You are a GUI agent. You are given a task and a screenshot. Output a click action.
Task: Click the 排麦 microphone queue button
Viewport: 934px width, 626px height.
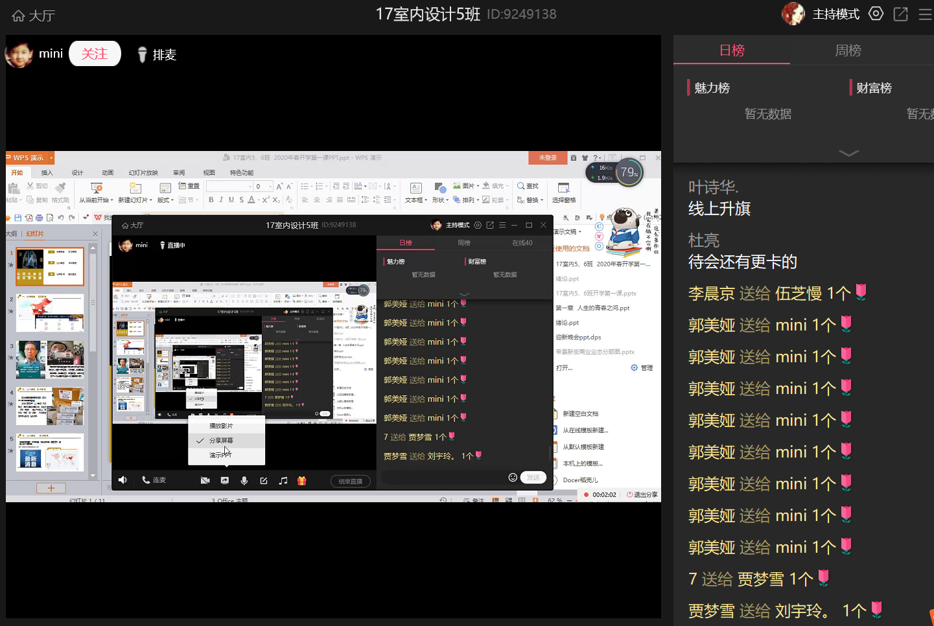point(157,55)
